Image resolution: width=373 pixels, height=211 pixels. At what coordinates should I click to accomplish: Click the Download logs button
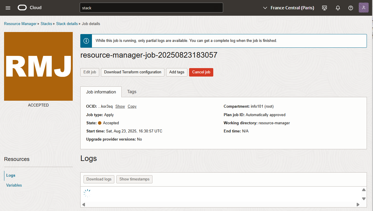99,179
